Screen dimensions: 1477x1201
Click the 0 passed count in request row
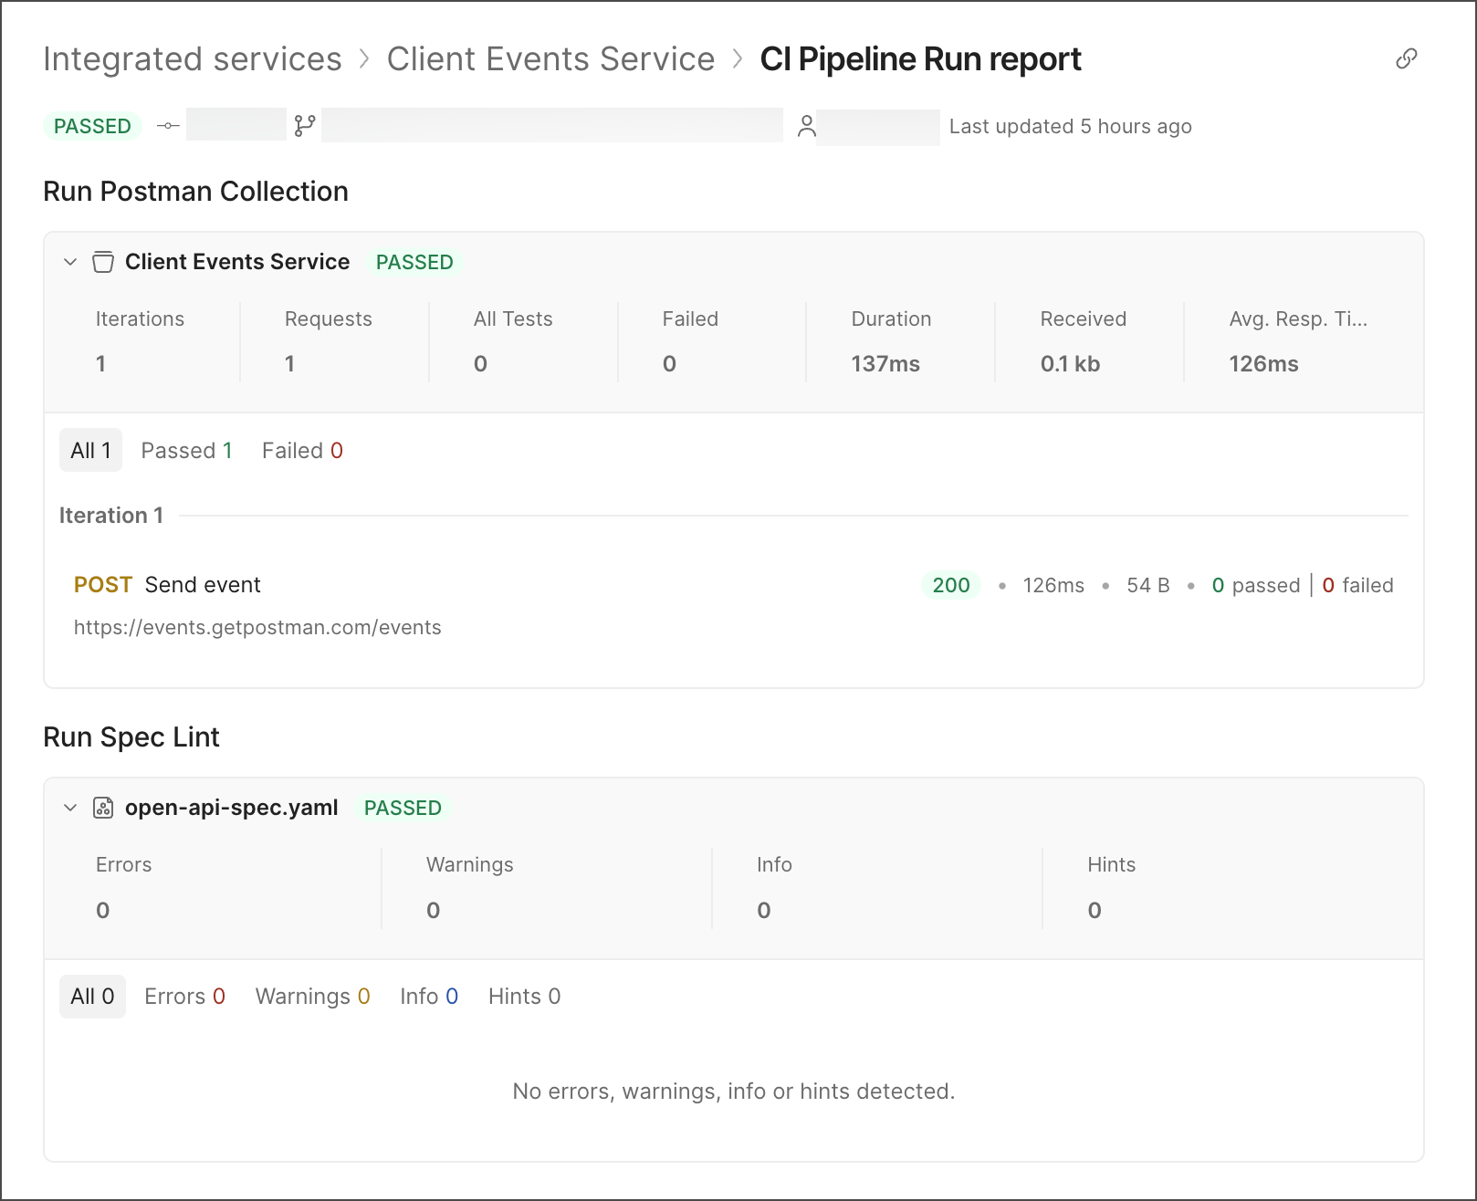click(1256, 585)
